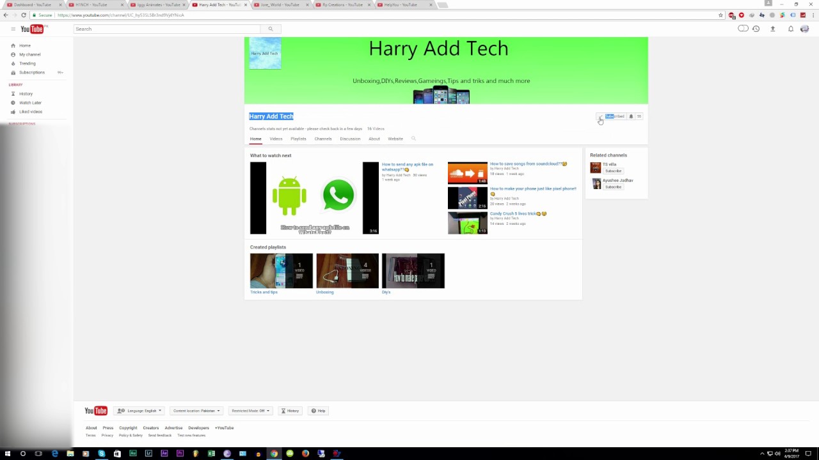Switch to the Playlists channel tab
Screen dimensions: 819x460
(298, 139)
